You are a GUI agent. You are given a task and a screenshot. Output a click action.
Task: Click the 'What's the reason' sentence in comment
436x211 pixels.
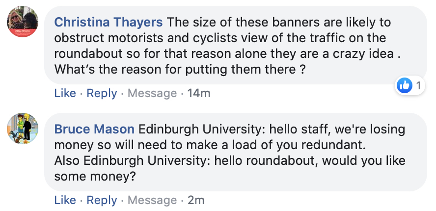[x=180, y=69]
